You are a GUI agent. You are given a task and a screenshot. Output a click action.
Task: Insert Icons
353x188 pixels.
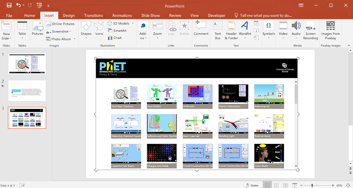pyautogui.click(x=99, y=28)
